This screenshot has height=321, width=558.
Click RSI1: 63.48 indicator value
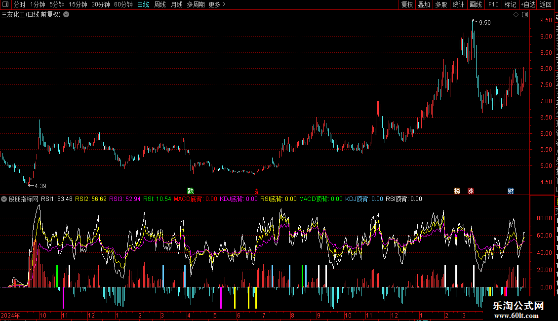click(x=57, y=199)
